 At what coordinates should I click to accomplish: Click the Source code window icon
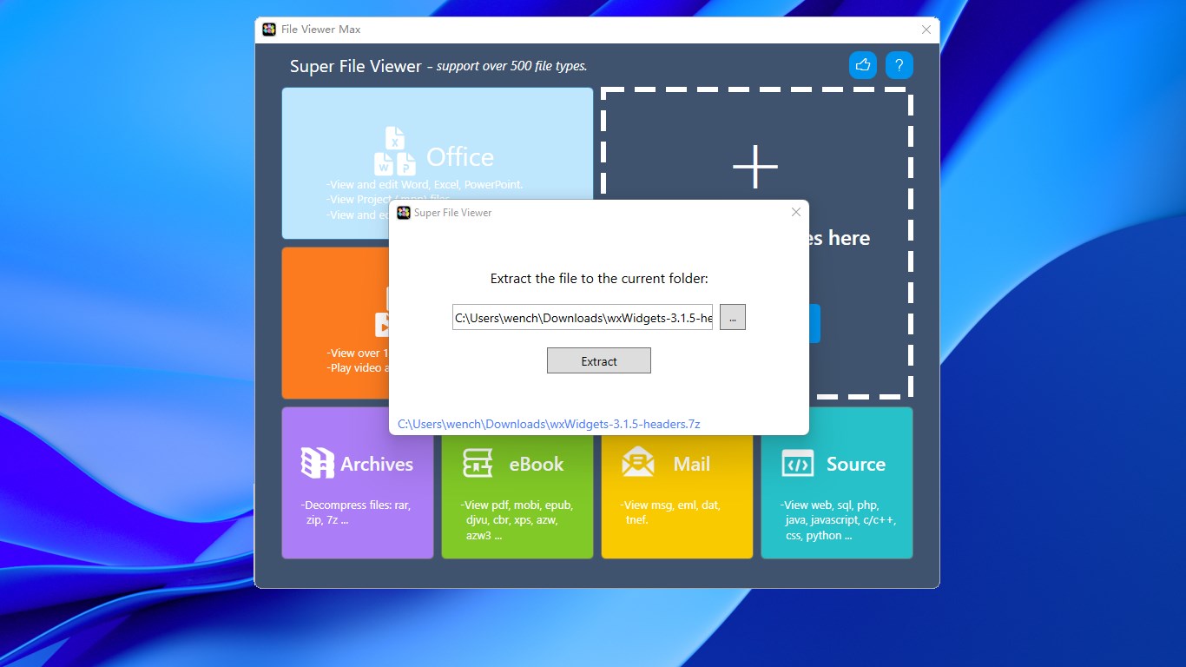797,464
